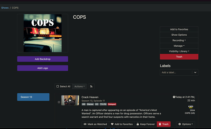Click the COPS breadcrumb

[x=15, y=8]
